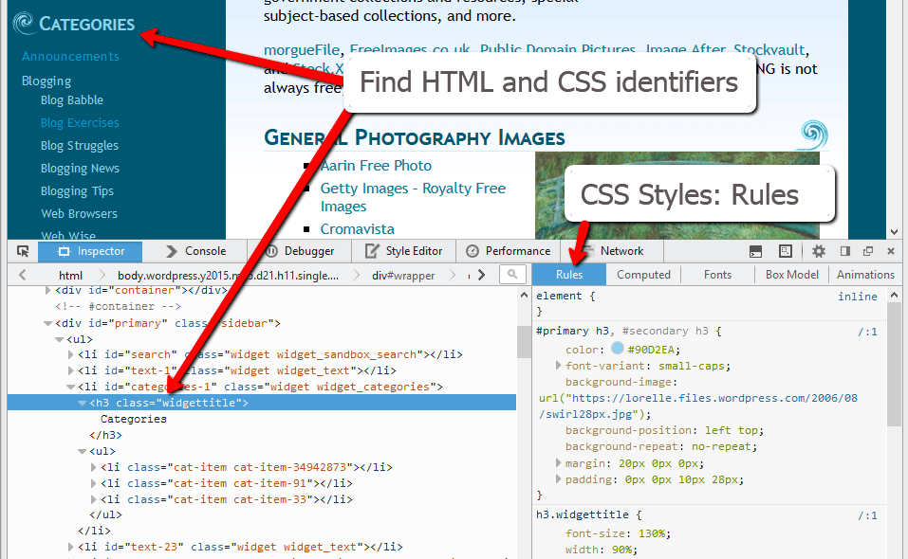908x559 pixels.
Task: Open color picker for #90D2EA swatch
Action: [x=618, y=349]
